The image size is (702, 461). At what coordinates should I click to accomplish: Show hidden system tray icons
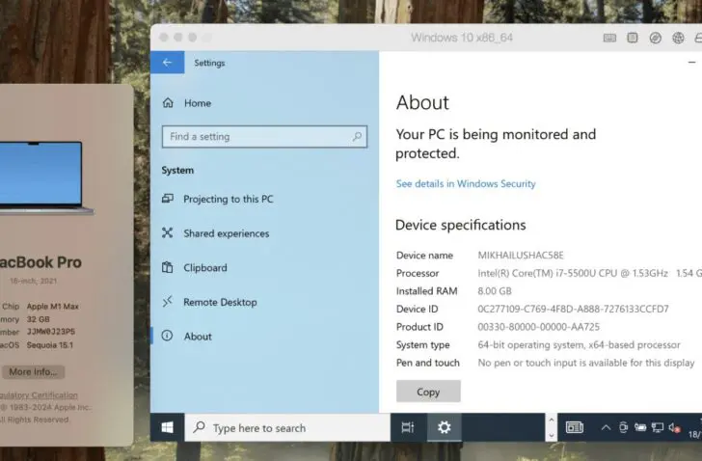tap(606, 428)
